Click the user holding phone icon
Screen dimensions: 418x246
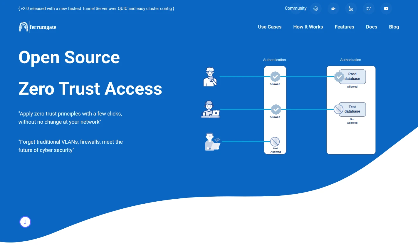[210, 77]
